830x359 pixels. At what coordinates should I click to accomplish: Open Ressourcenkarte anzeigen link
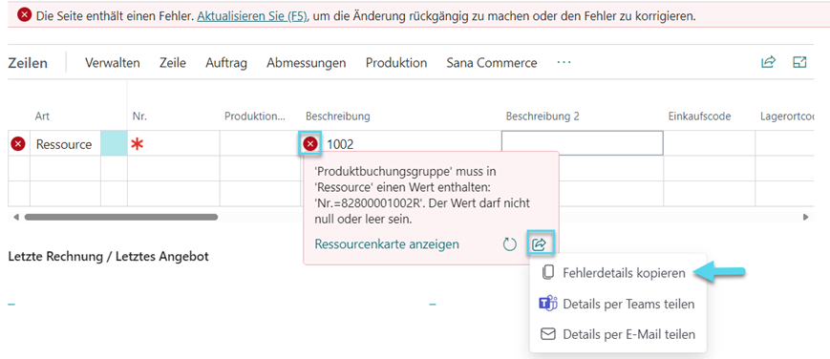(387, 244)
